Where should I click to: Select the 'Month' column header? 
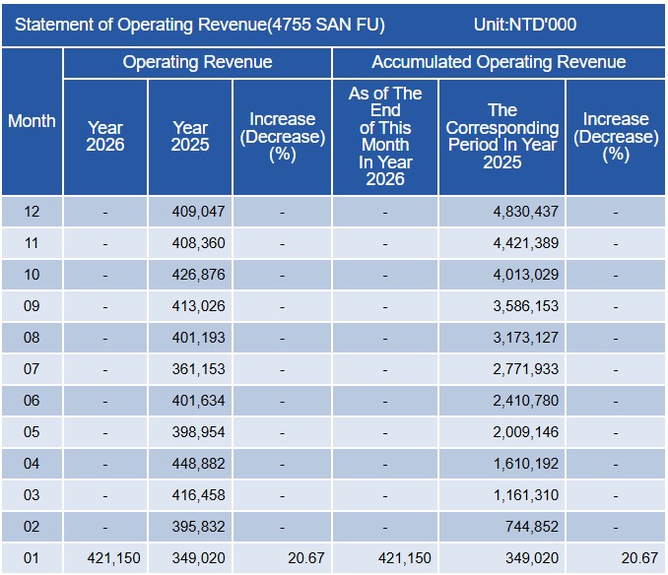click(x=32, y=121)
